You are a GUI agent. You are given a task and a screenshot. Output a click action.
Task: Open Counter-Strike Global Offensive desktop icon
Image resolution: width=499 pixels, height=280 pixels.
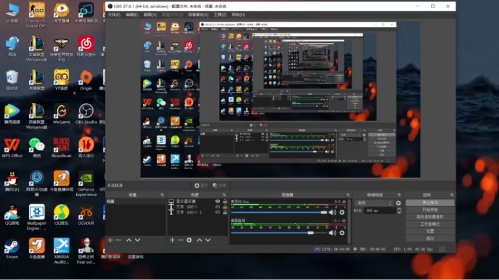point(37,15)
